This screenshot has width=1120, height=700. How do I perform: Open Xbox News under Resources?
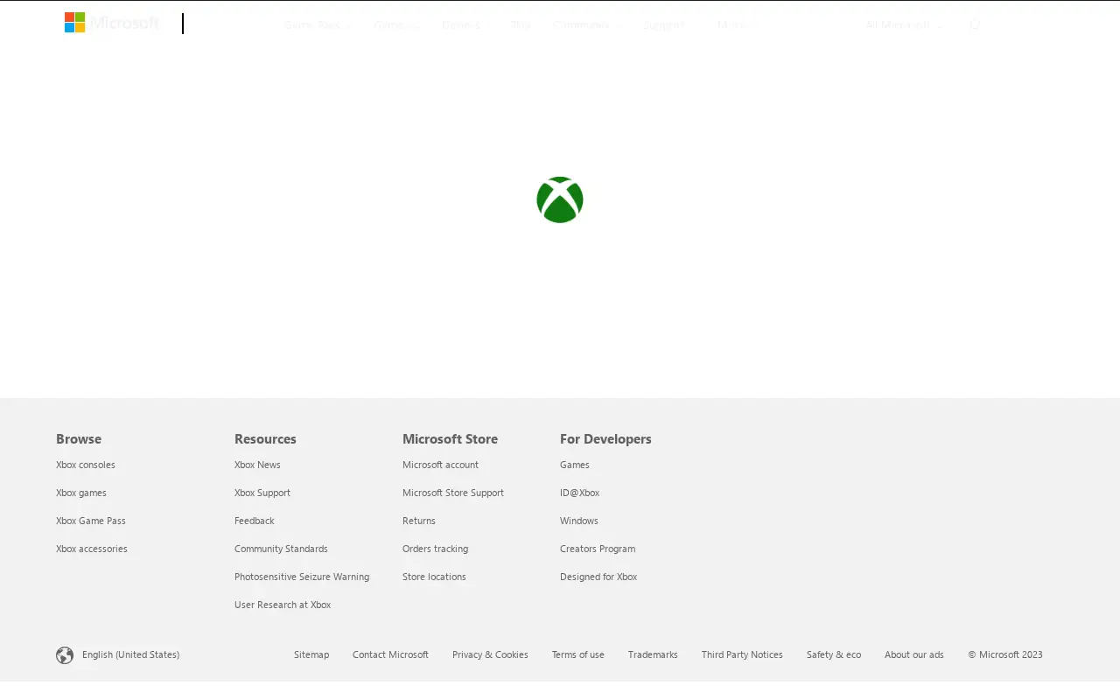click(257, 465)
